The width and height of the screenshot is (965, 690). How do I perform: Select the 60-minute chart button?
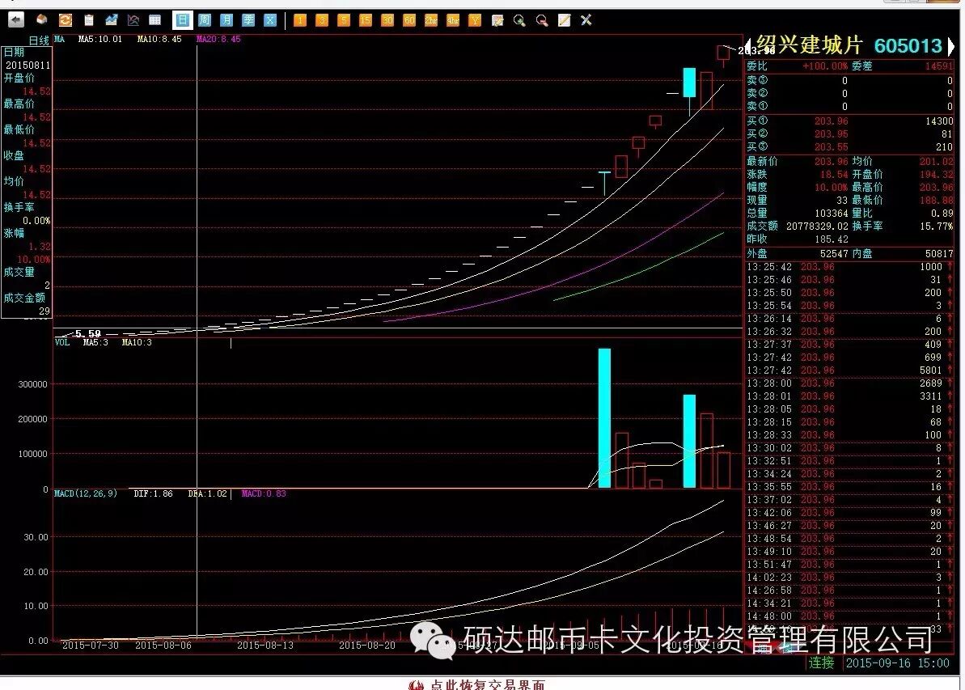pos(409,20)
